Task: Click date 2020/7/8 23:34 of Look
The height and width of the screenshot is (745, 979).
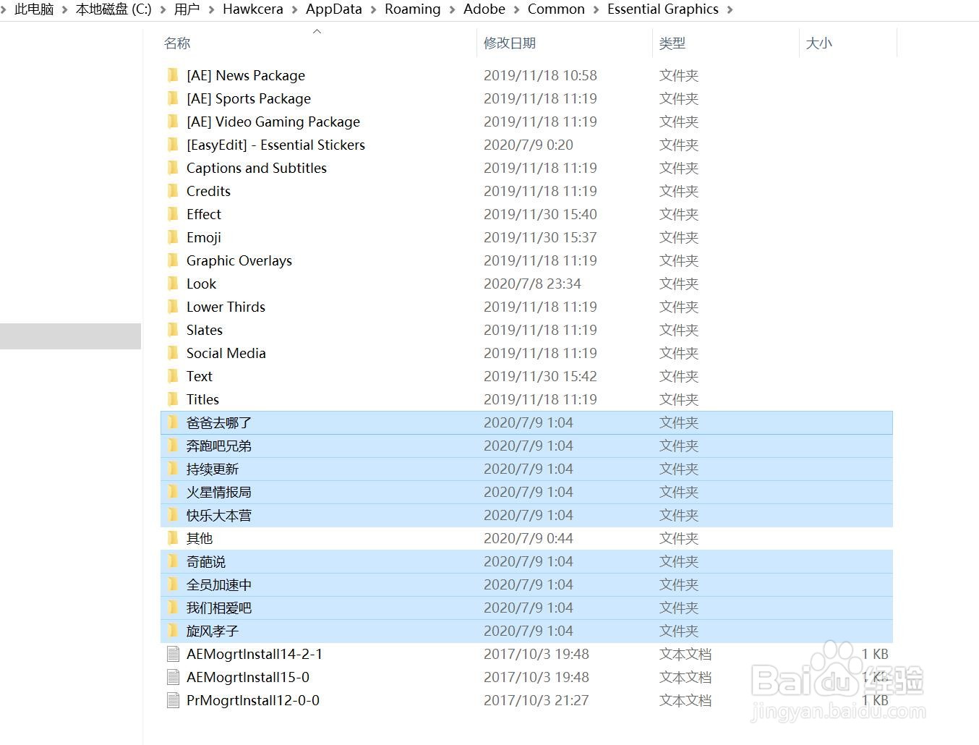Action: click(533, 284)
